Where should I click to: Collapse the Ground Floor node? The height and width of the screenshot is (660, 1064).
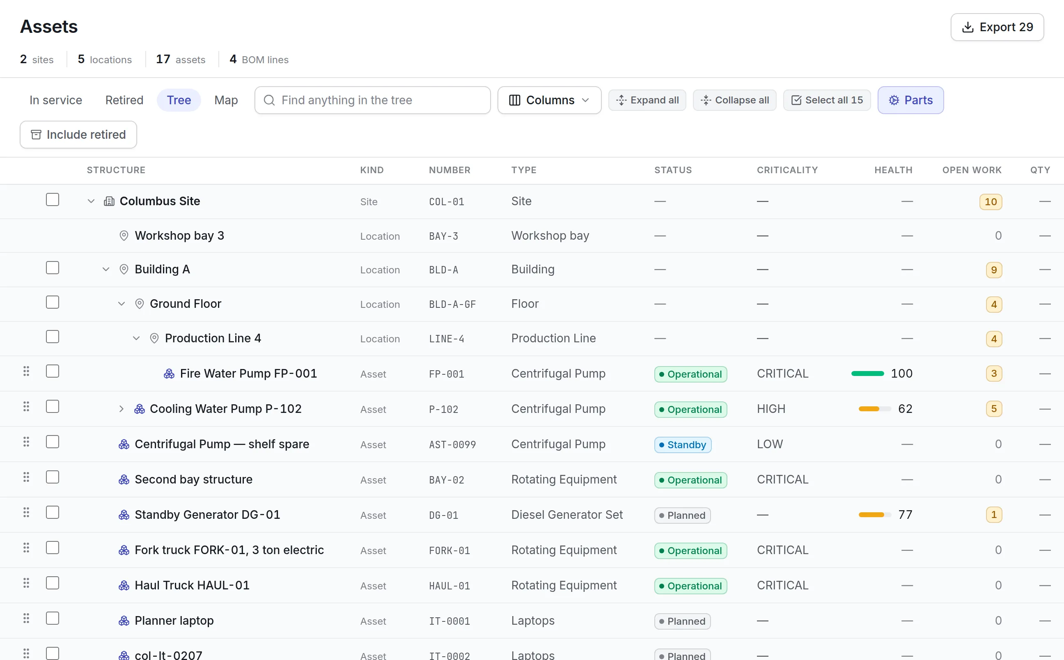click(x=122, y=304)
